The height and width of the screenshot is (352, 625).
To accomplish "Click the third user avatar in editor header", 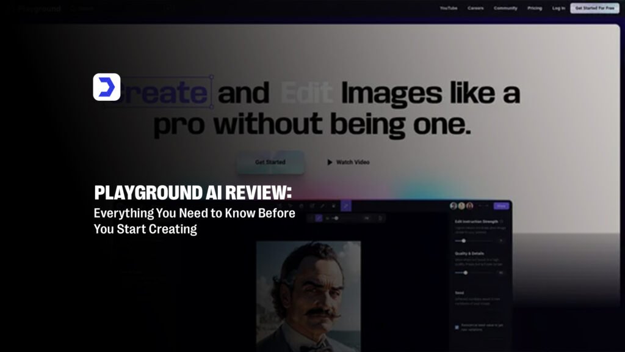I will click(469, 206).
